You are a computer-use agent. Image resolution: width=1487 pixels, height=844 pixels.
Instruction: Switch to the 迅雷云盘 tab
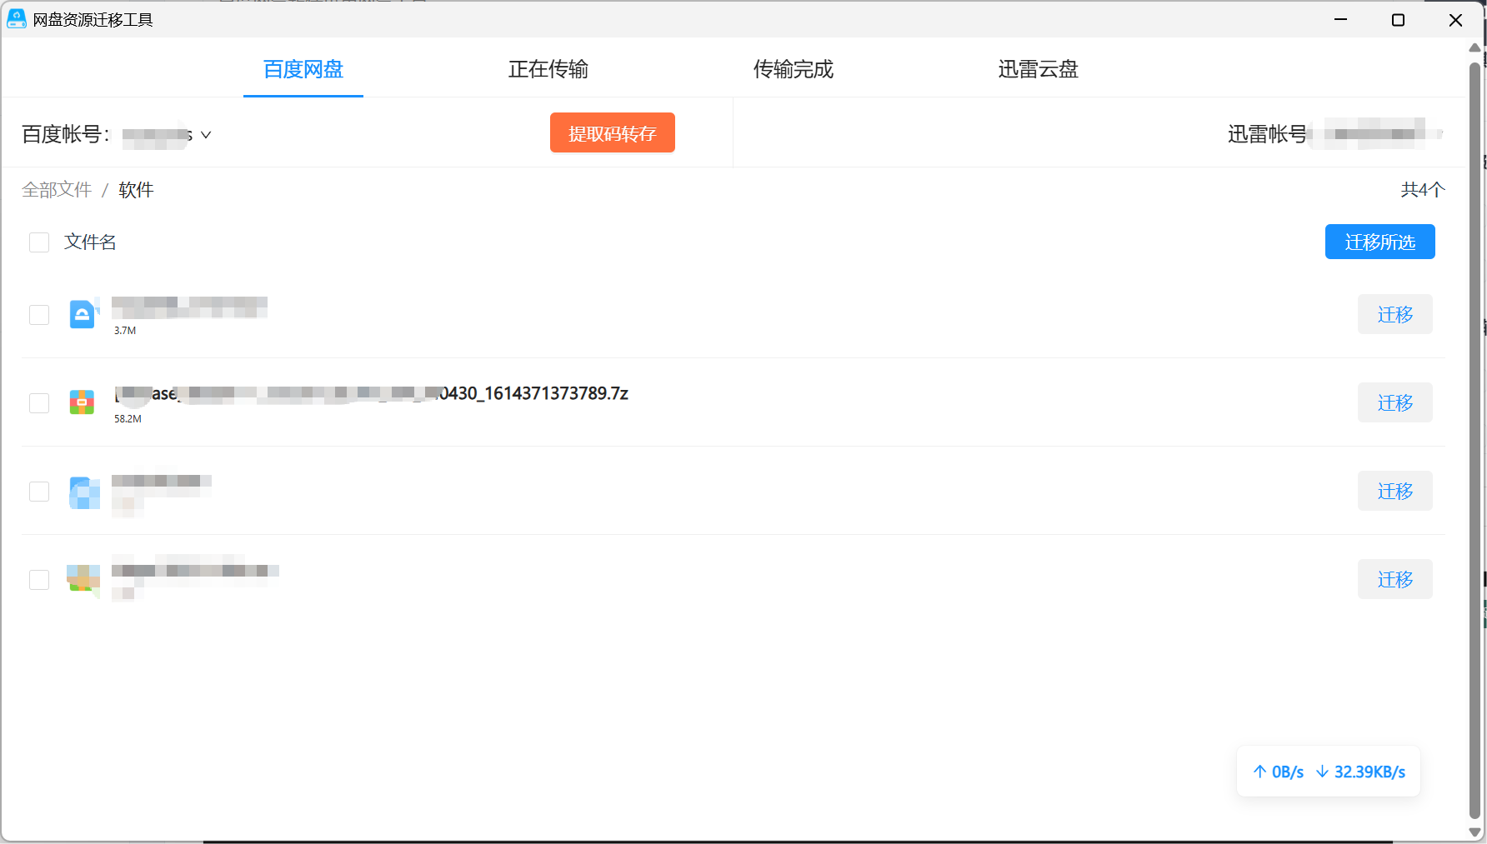click(1039, 69)
